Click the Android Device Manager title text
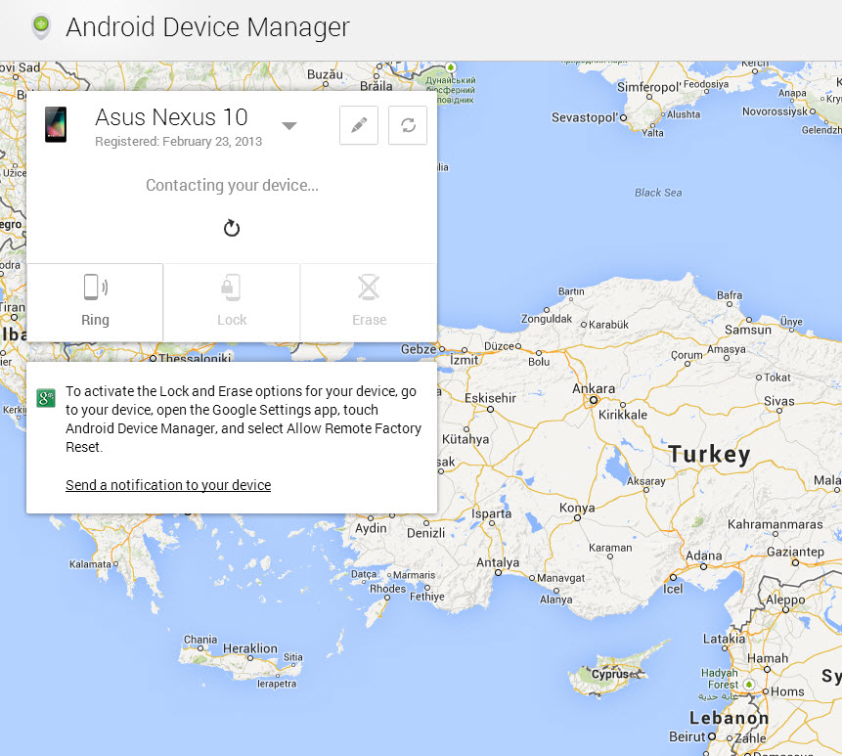This screenshot has height=756, width=842. [x=207, y=27]
